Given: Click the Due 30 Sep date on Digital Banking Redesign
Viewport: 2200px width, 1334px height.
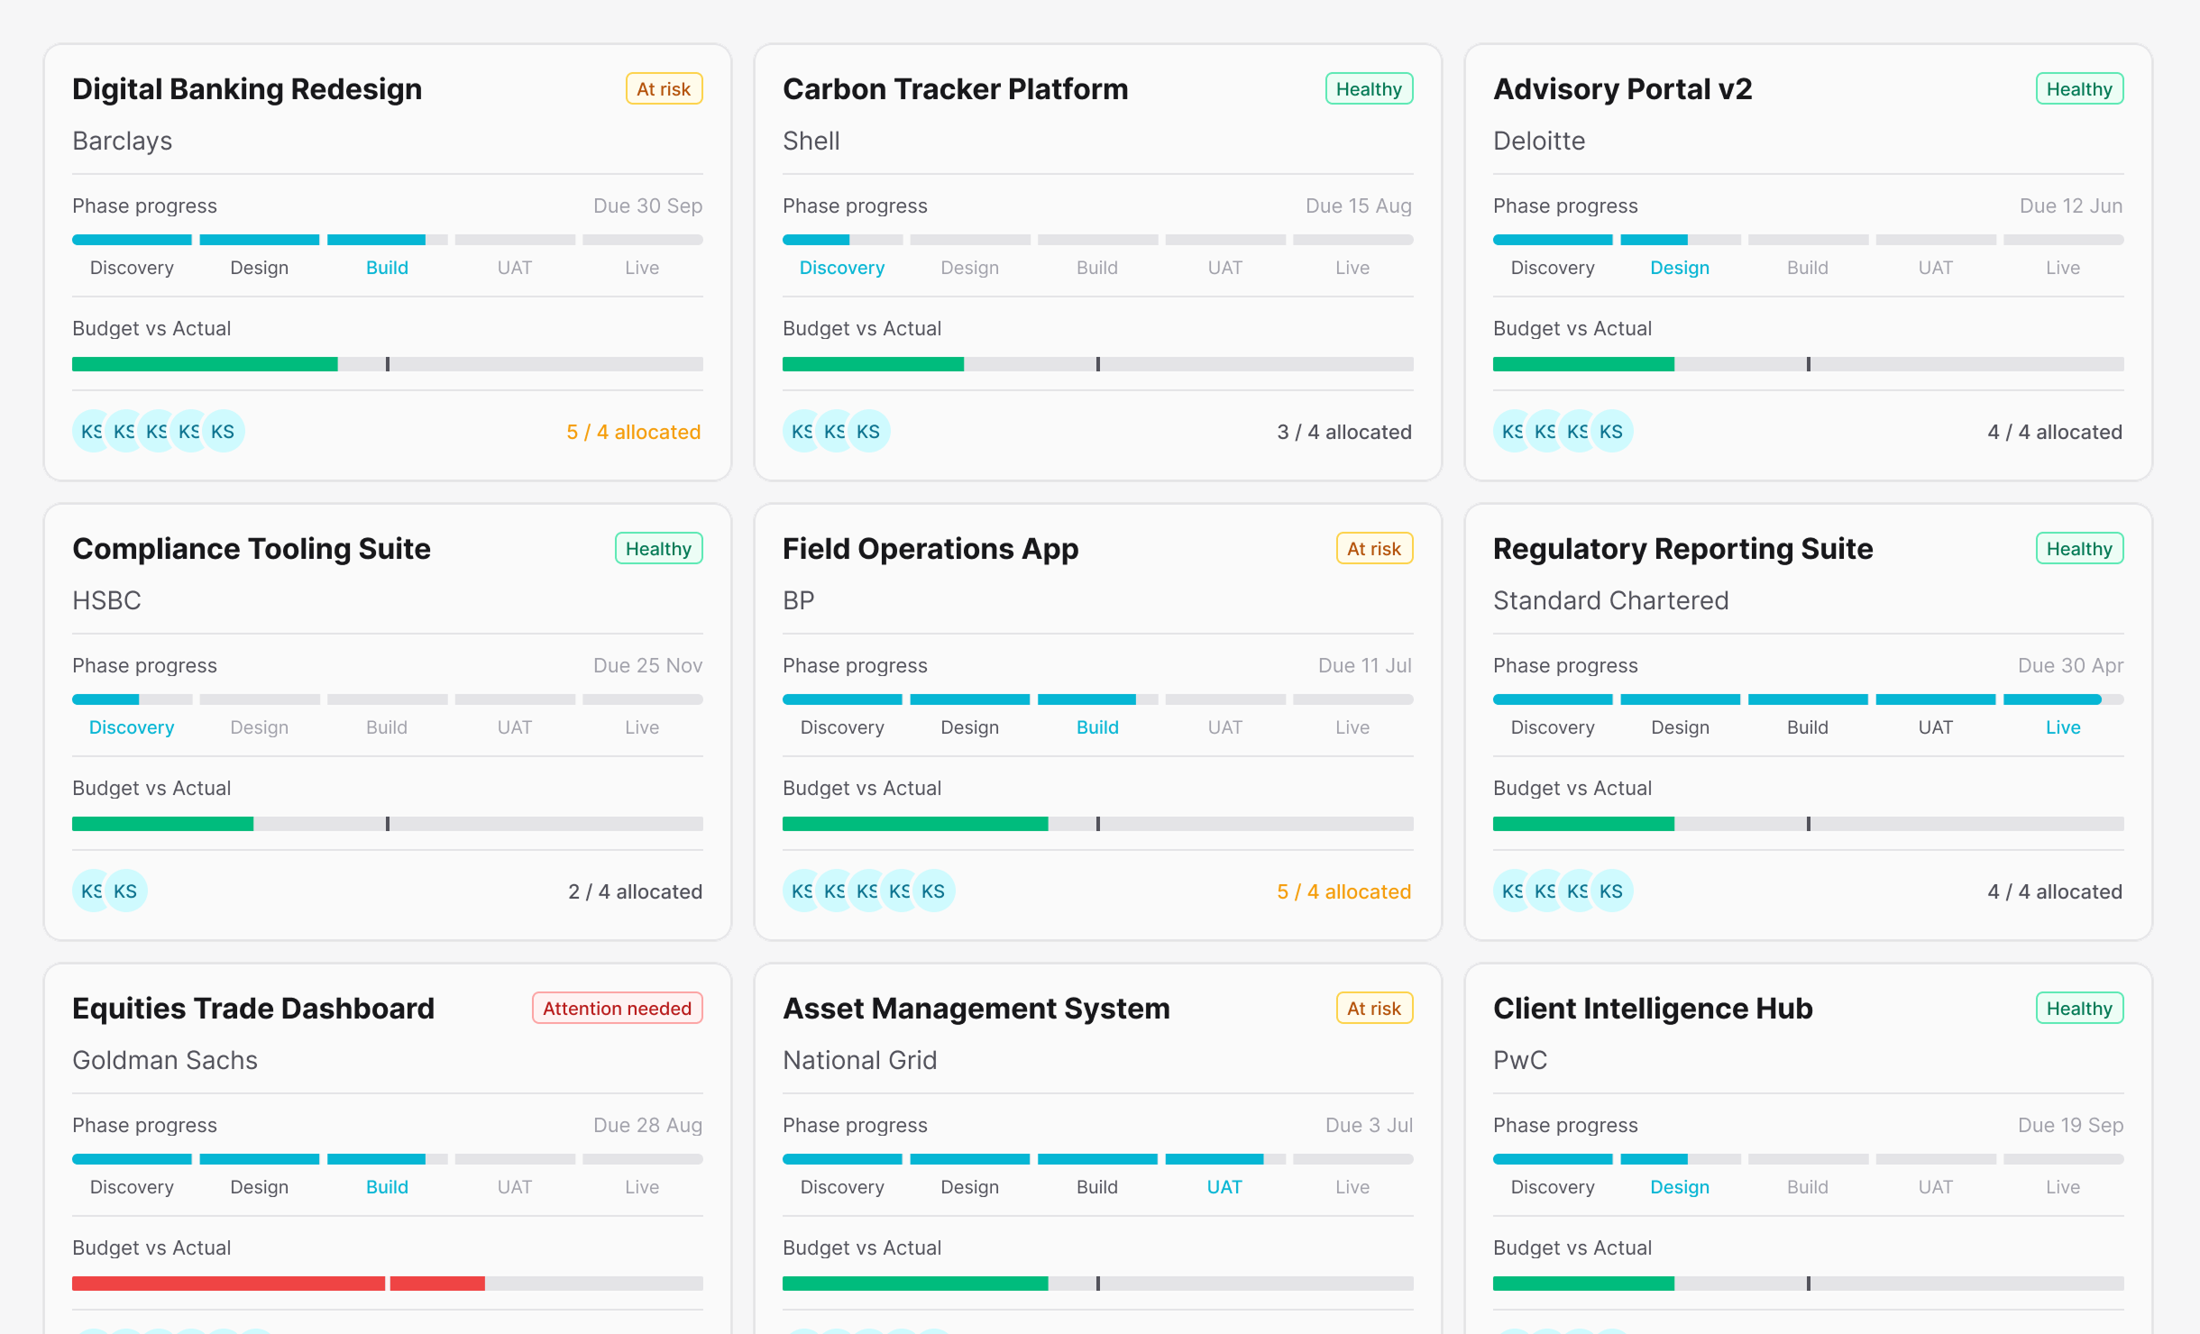Looking at the screenshot, I should (x=647, y=206).
